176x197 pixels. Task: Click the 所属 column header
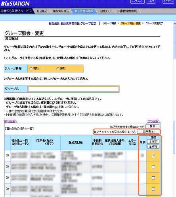tap(142, 142)
